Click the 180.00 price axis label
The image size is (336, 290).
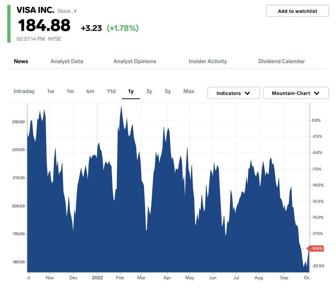18,262
